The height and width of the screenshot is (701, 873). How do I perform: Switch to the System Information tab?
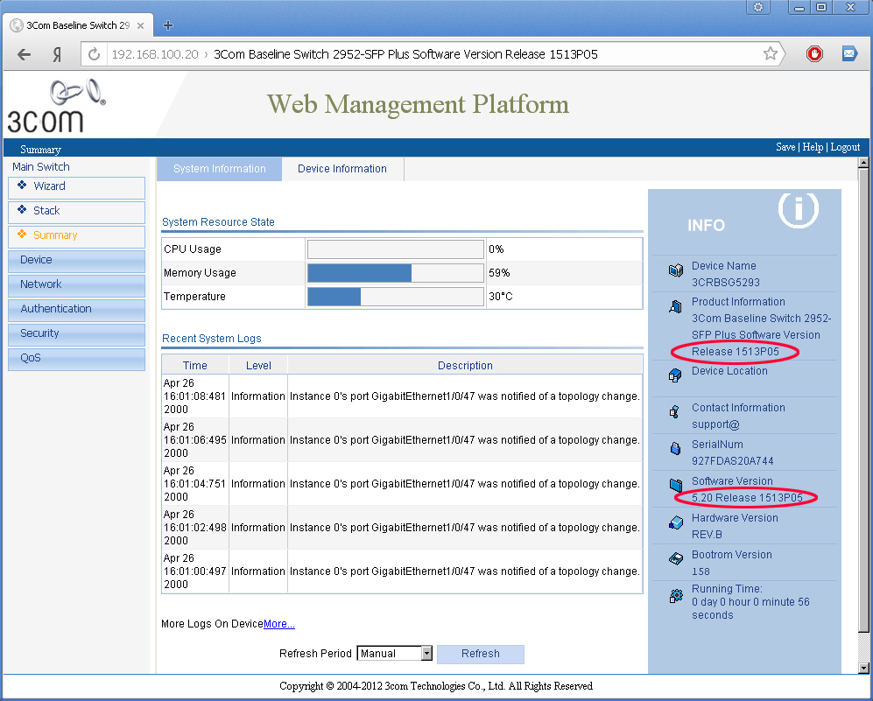(220, 169)
